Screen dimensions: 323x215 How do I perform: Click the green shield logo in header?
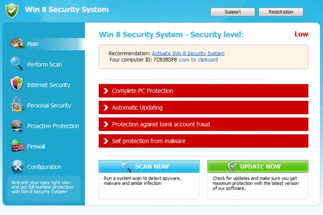12,10
